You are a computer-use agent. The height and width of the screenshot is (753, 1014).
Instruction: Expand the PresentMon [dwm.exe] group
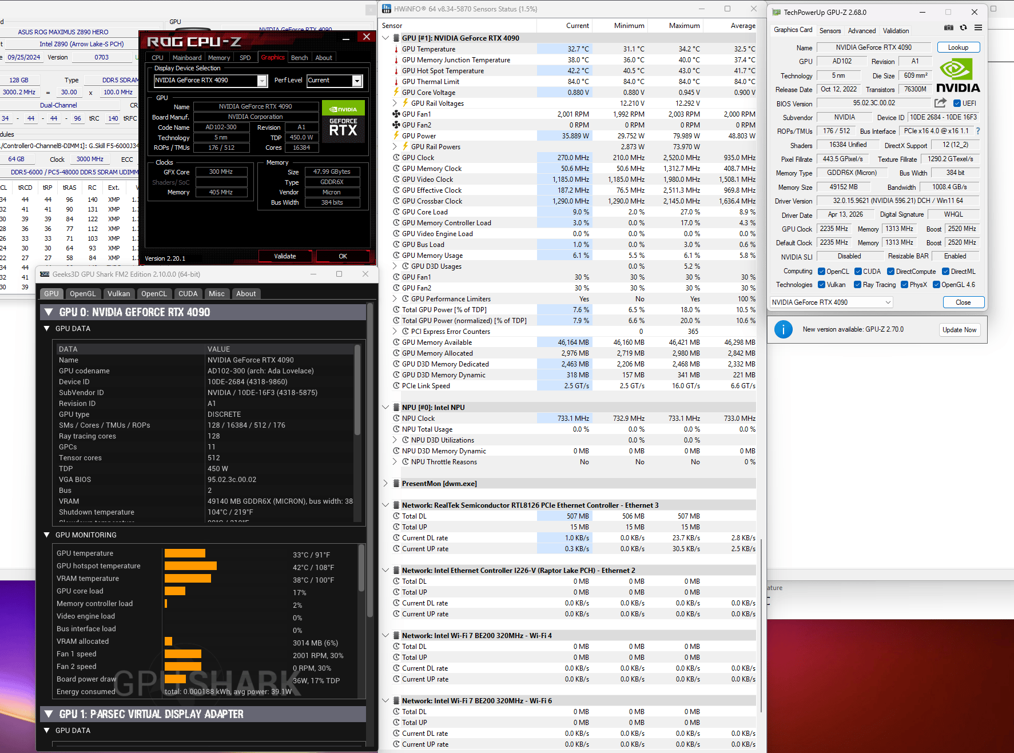386,484
